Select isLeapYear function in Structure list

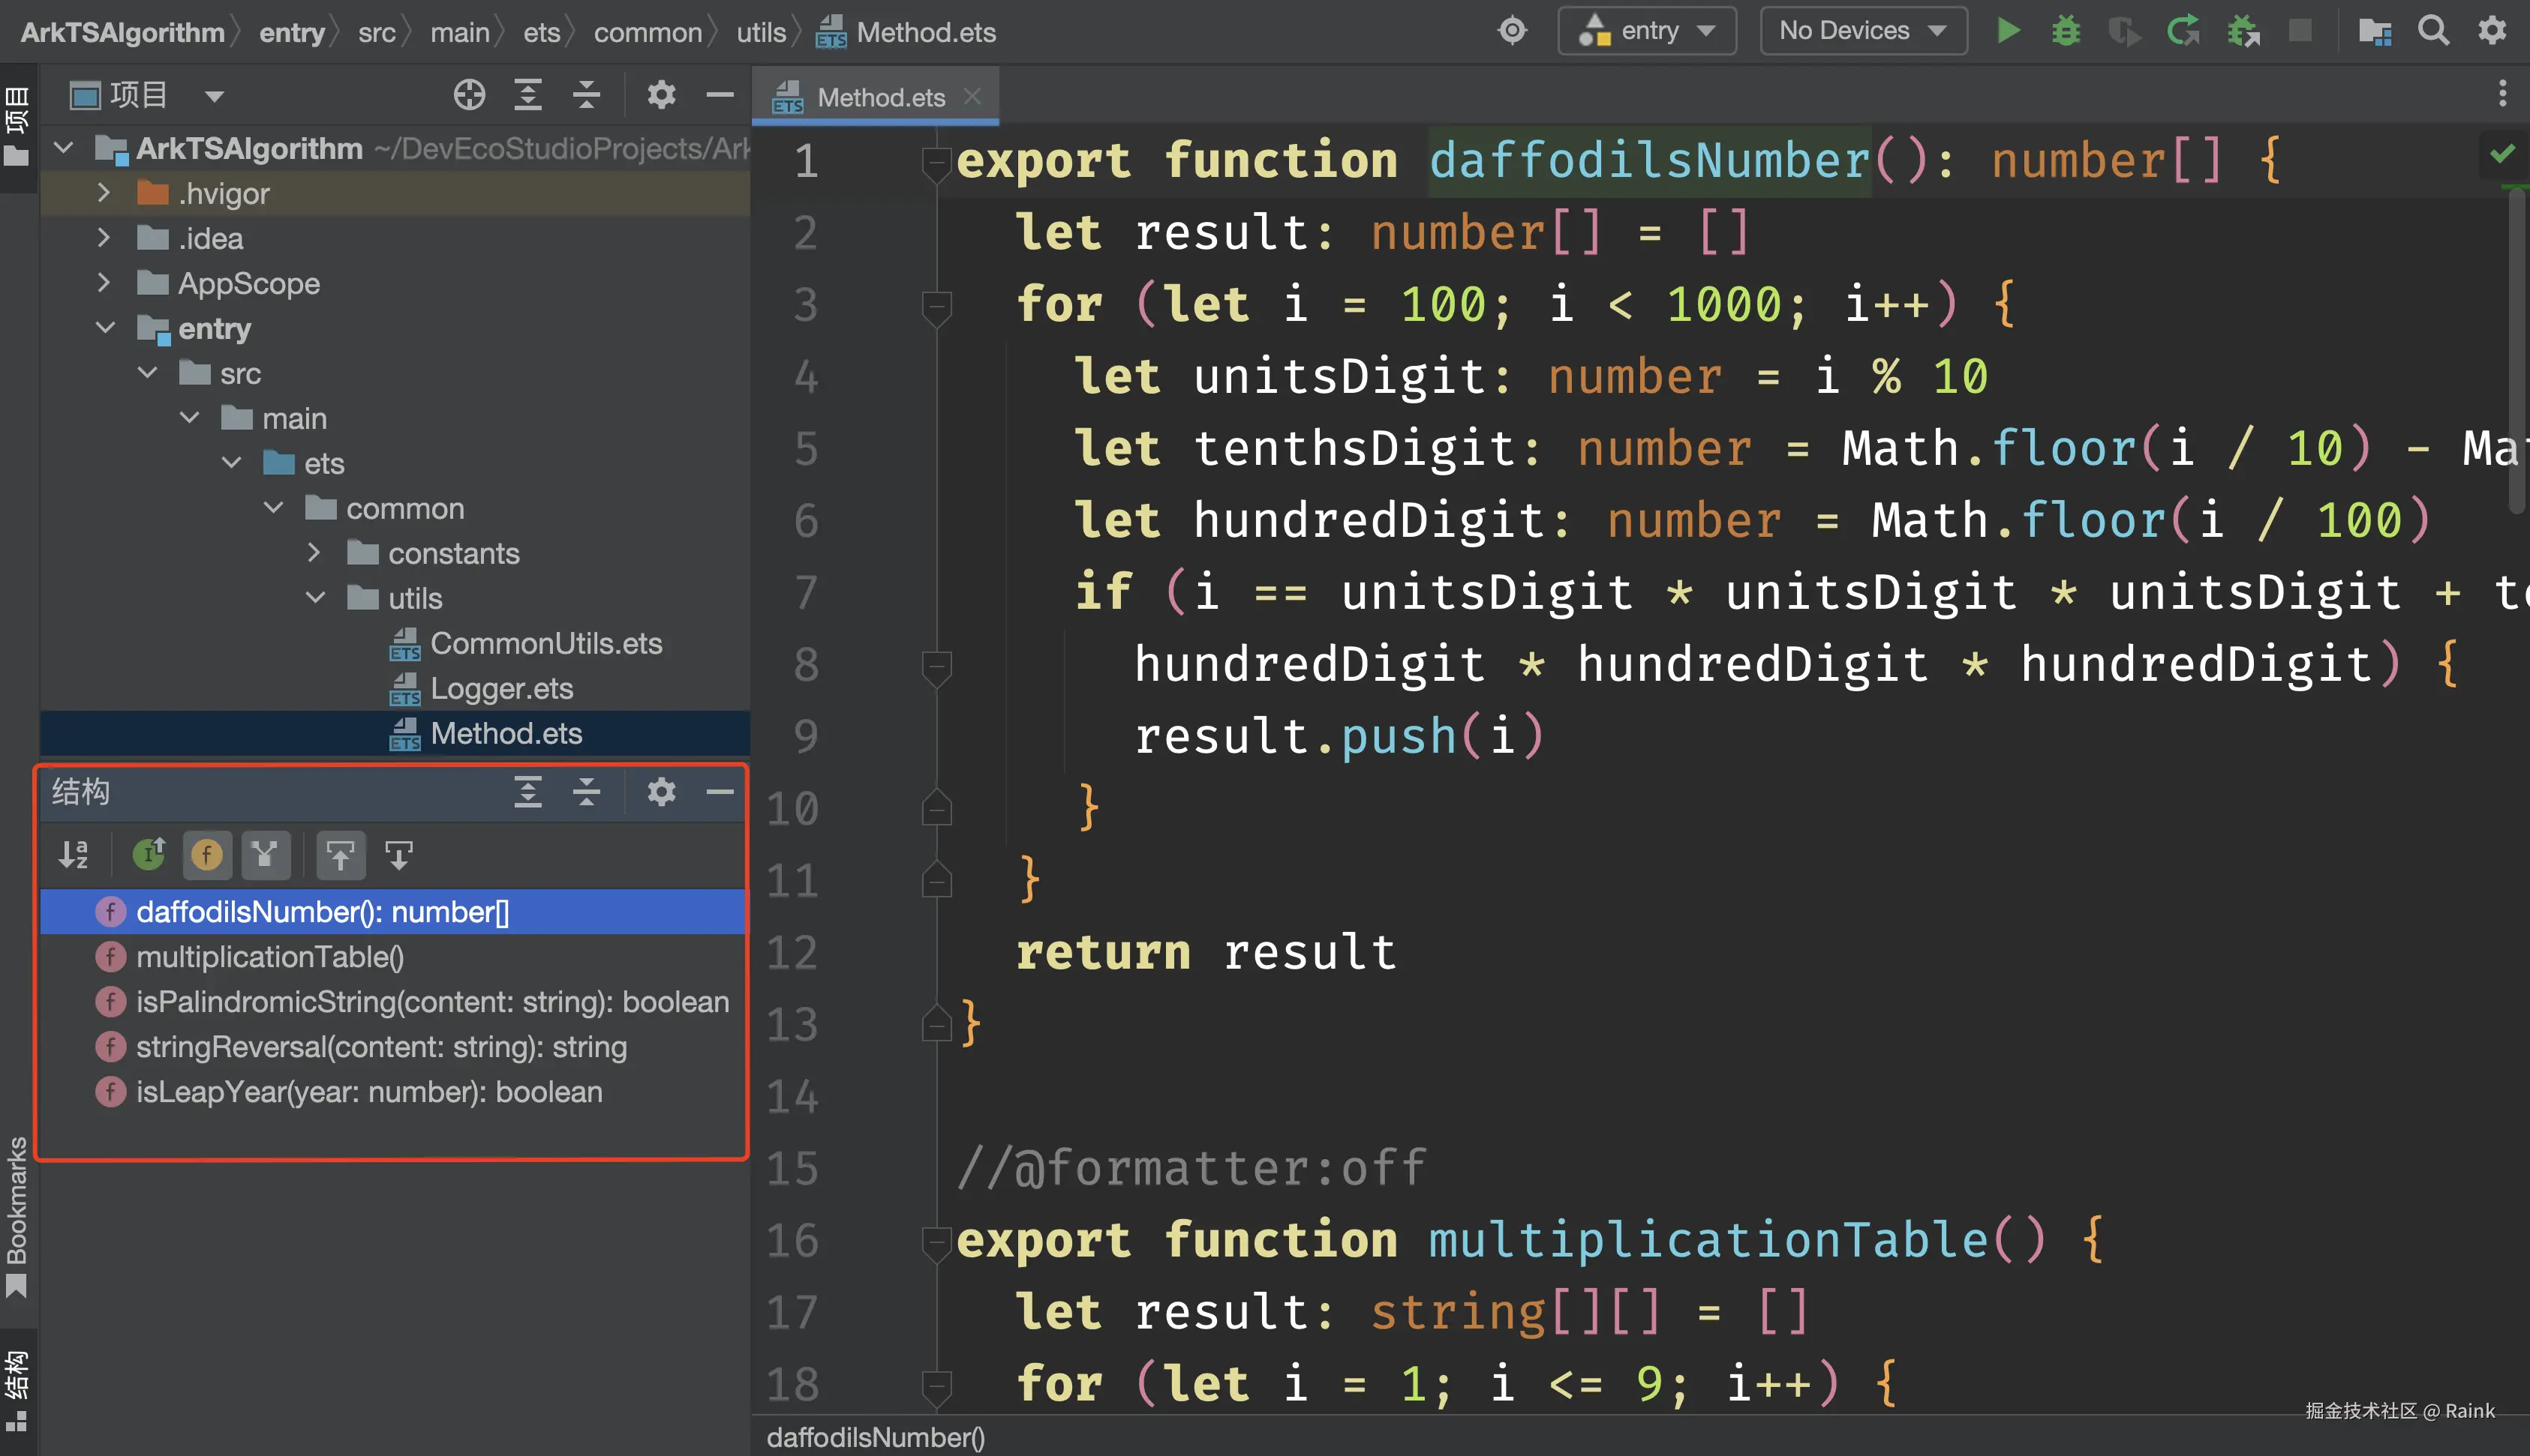[368, 1092]
